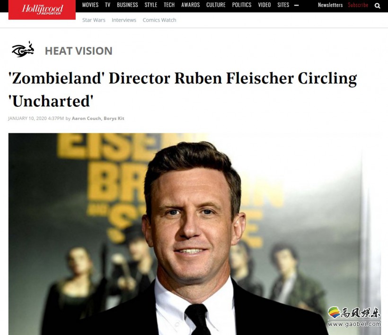Image resolution: width=388 pixels, height=335 pixels.
Task: Click the red Subscribe link
Action: tap(358, 5)
